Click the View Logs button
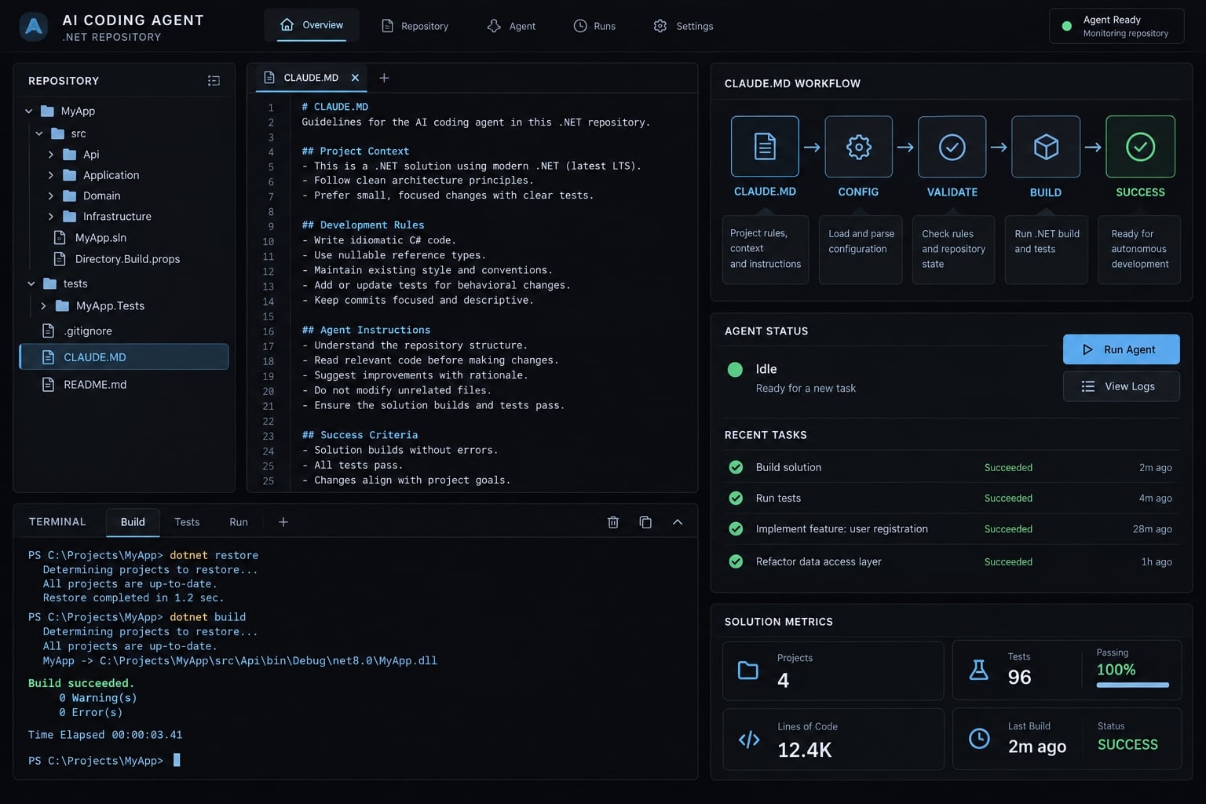Screen dimensions: 1206x804 (x=1121, y=386)
